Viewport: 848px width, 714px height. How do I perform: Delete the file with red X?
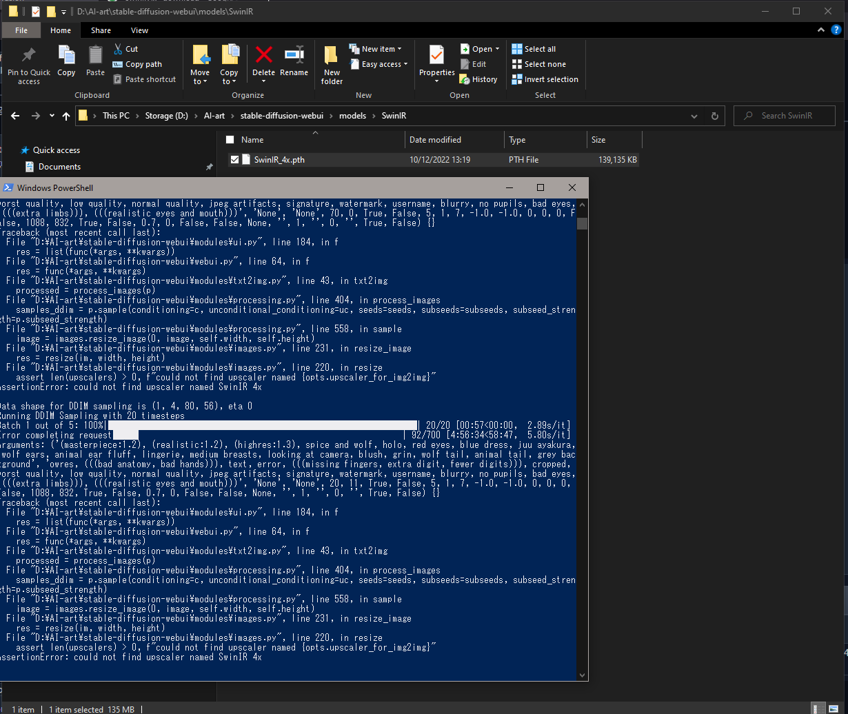pos(263,56)
